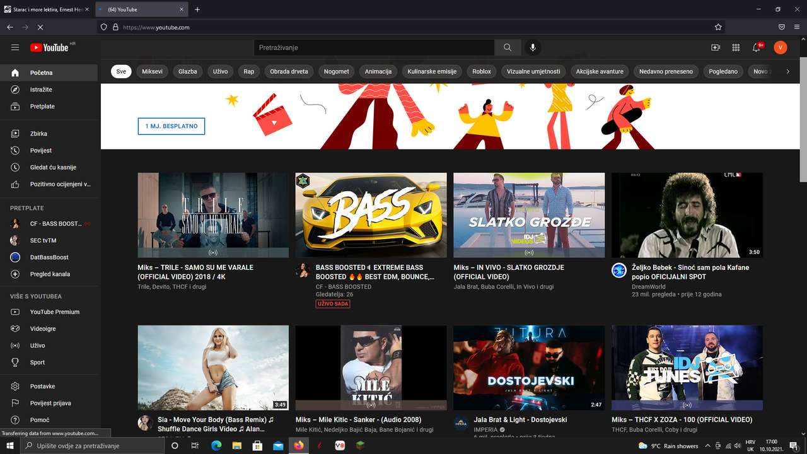
Task: Open the YouTube apps grid
Action: (736, 47)
